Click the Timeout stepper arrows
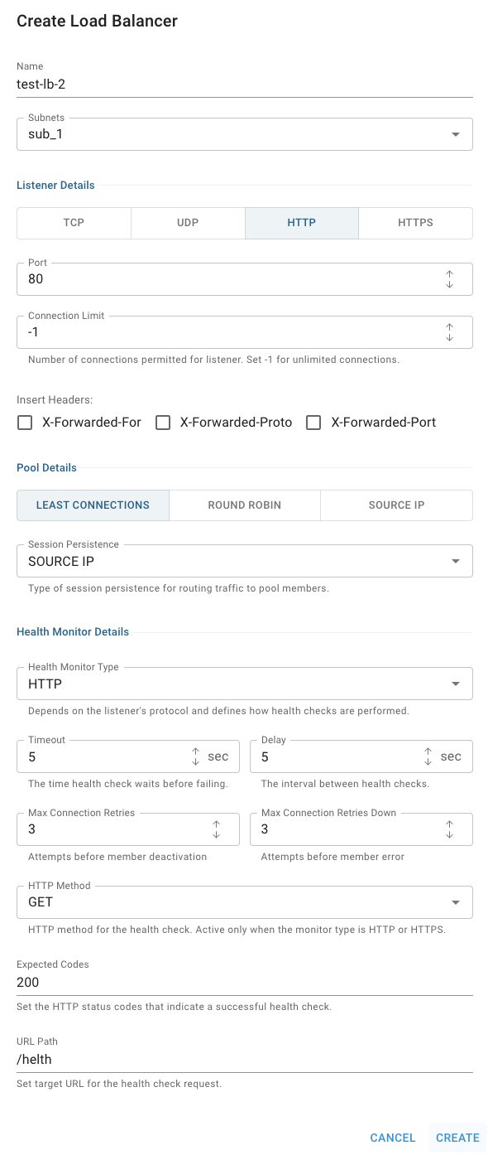 [196, 756]
